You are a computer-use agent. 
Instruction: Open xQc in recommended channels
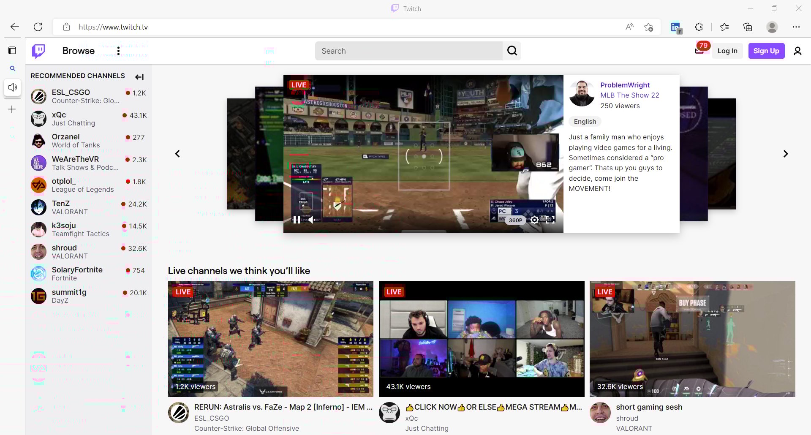pyautogui.click(x=88, y=119)
